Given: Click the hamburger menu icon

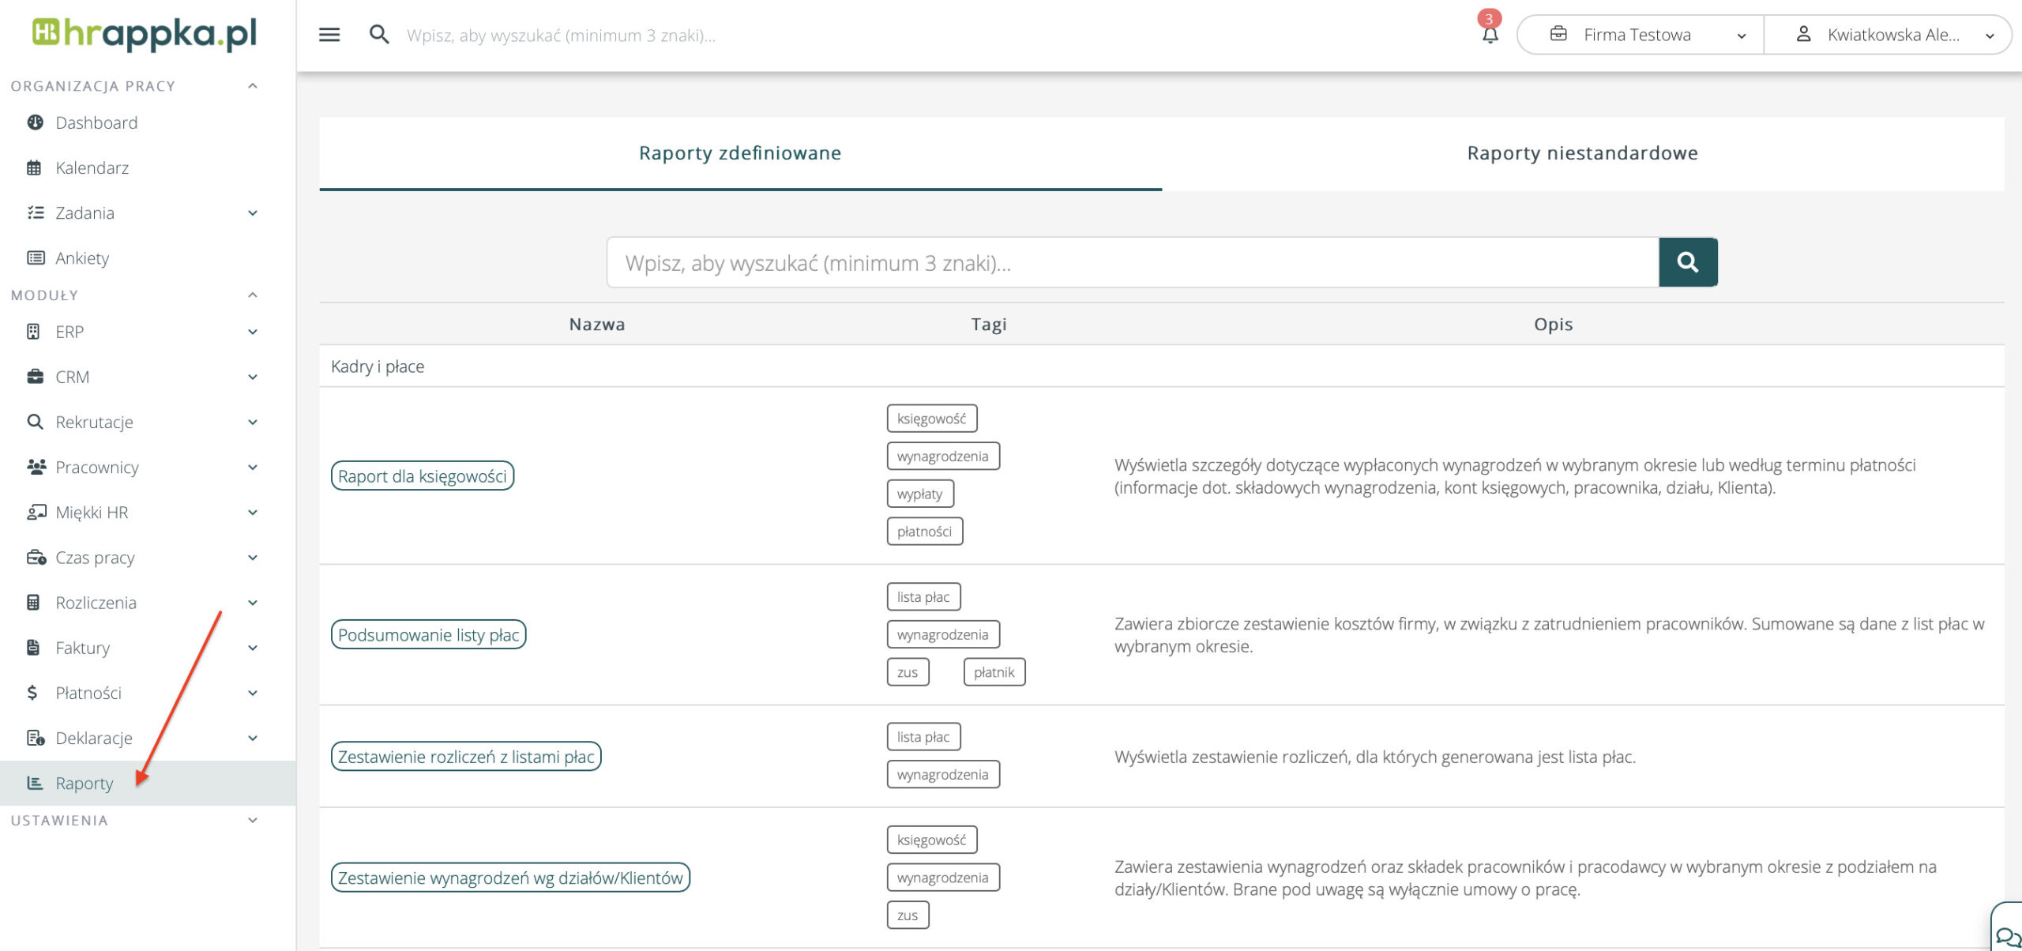Looking at the screenshot, I should pos(329,35).
